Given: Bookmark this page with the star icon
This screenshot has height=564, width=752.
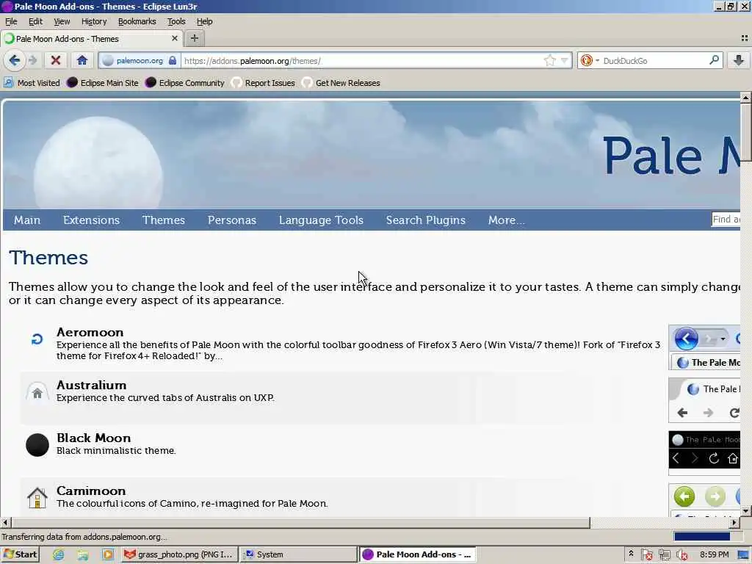Looking at the screenshot, I should [x=549, y=60].
